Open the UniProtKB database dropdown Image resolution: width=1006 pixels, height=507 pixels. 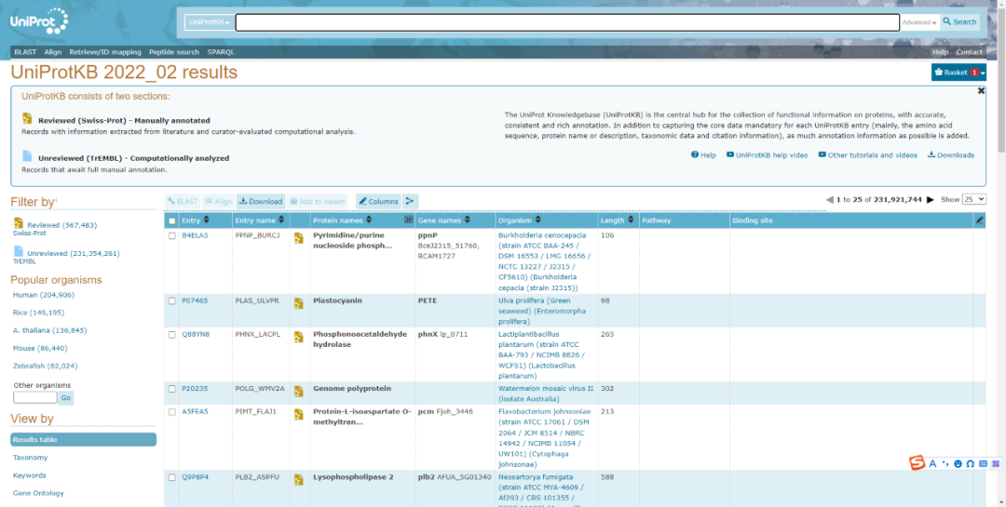coord(209,22)
